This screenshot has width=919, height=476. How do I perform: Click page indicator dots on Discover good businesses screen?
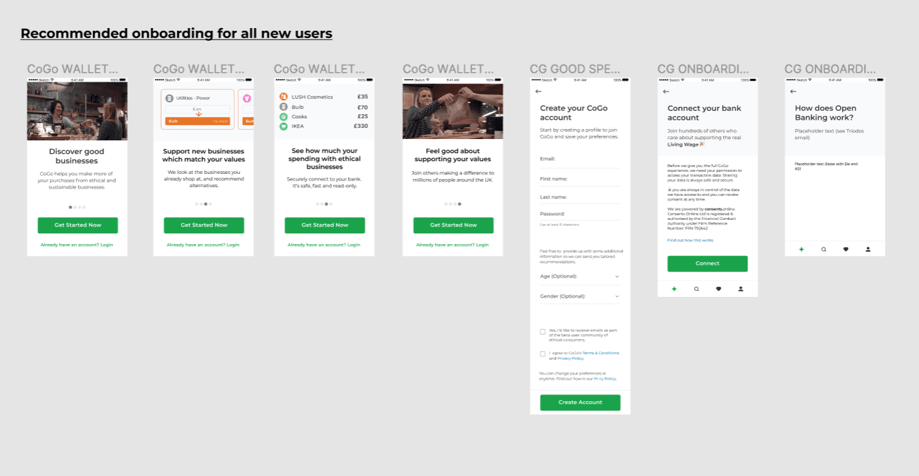77,207
